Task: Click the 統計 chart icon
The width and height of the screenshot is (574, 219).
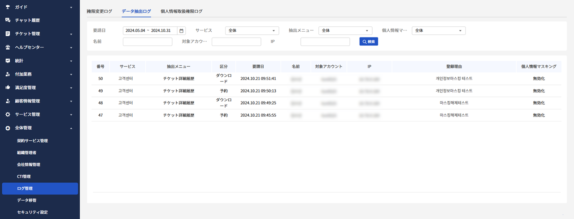Action: [8, 61]
